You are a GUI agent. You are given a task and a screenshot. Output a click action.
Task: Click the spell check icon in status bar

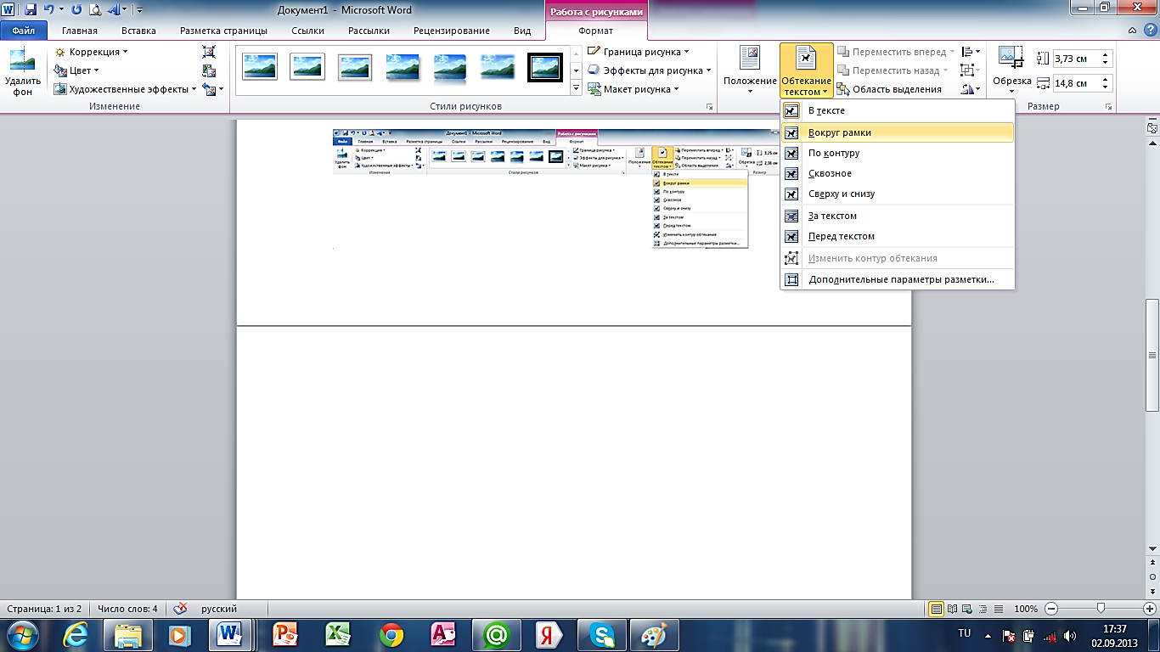pyautogui.click(x=180, y=609)
